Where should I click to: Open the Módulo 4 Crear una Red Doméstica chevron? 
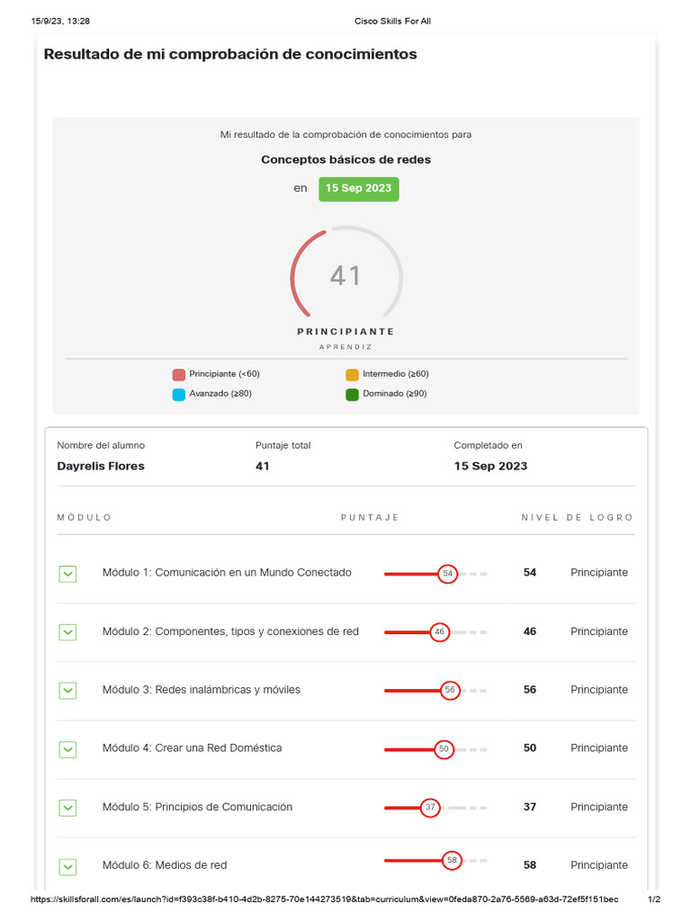67,749
